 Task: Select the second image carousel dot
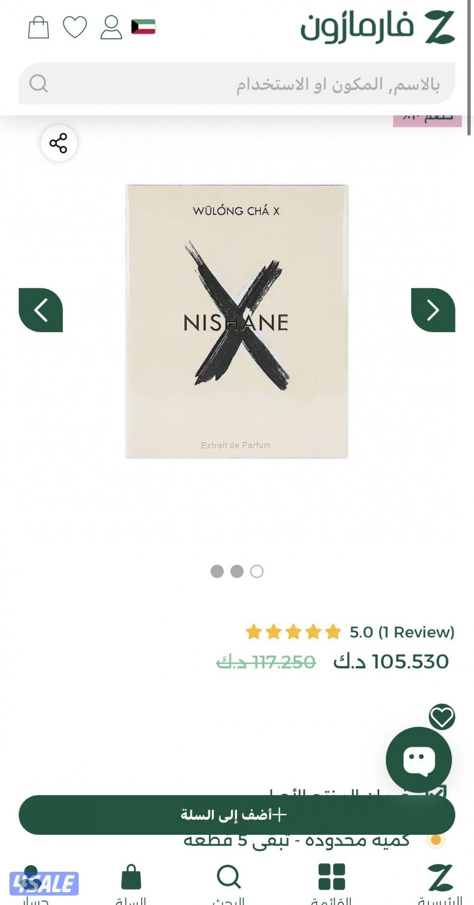[x=237, y=571]
